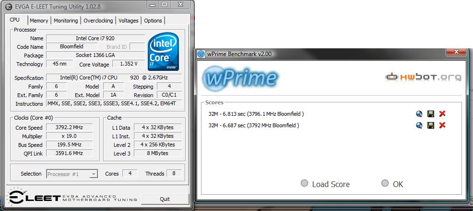This screenshot has width=473, height=211.
Task: Click the hwbot.org logo link
Action: [x=423, y=78]
